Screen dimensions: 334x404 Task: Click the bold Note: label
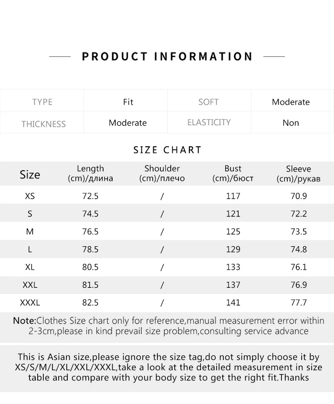click(x=25, y=321)
